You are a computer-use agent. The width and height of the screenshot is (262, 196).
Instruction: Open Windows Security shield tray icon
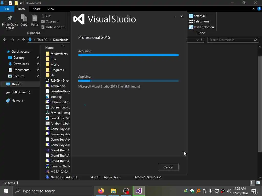192,191
